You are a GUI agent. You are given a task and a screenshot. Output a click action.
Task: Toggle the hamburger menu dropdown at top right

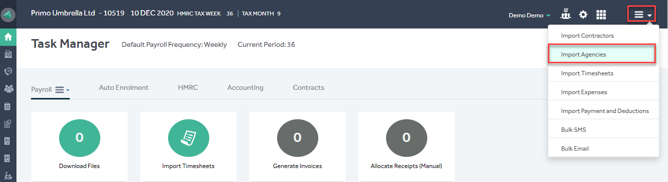click(x=642, y=14)
